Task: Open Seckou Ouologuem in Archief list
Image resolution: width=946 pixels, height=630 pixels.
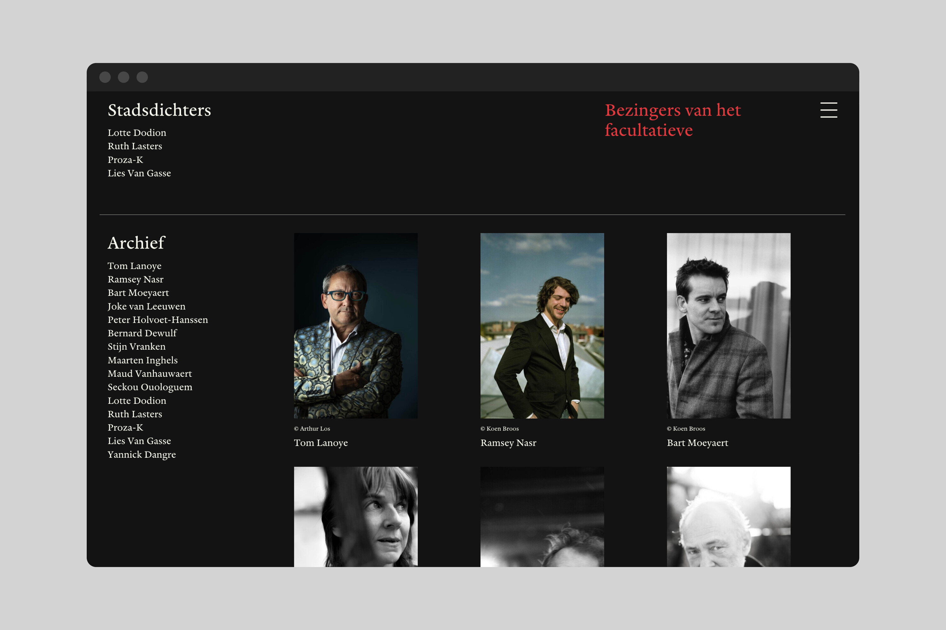Action: pos(150,387)
